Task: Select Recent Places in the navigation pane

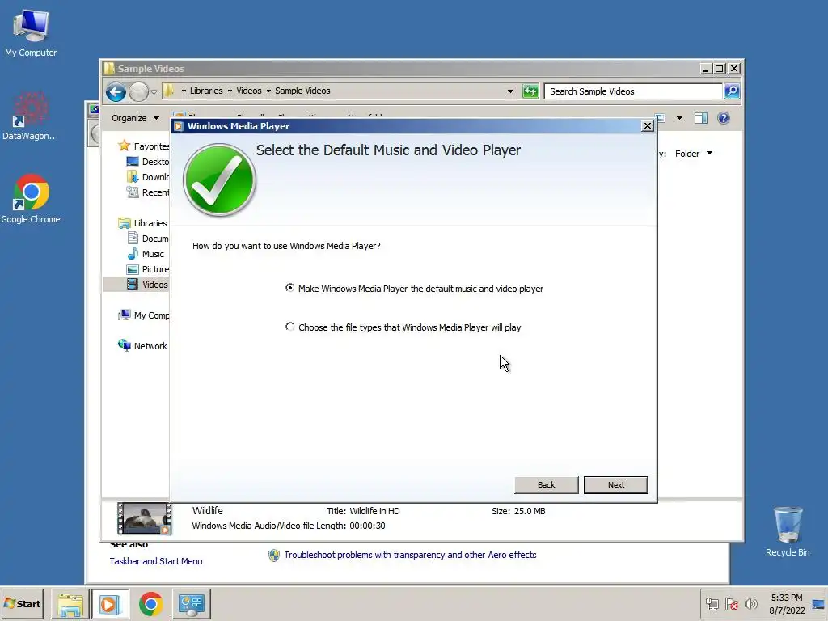Action: [148, 192]
